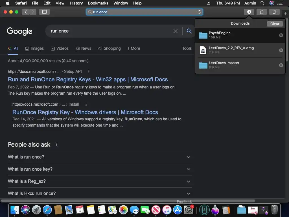This screenshot has height=217, width=289.
Task: Click the Google search text field
Action: (x=111, y=31)
